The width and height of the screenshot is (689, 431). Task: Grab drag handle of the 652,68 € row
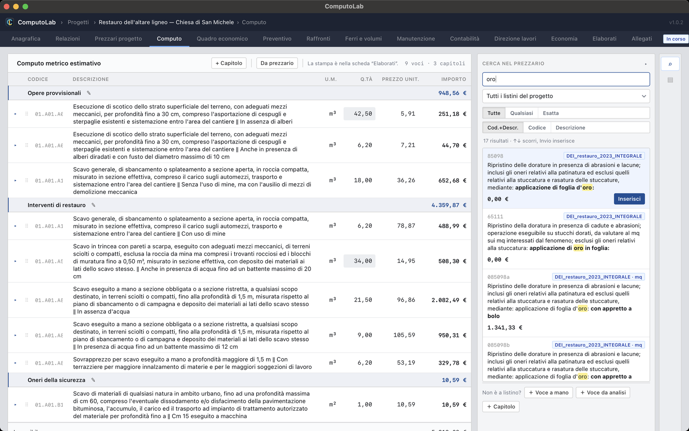27,181
